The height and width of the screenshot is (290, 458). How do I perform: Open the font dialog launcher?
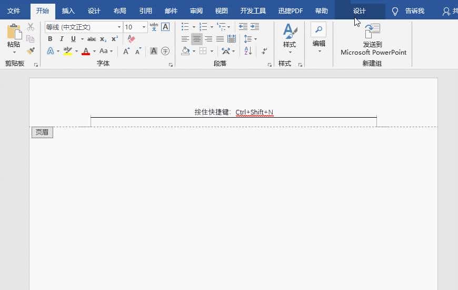(171, 65)
